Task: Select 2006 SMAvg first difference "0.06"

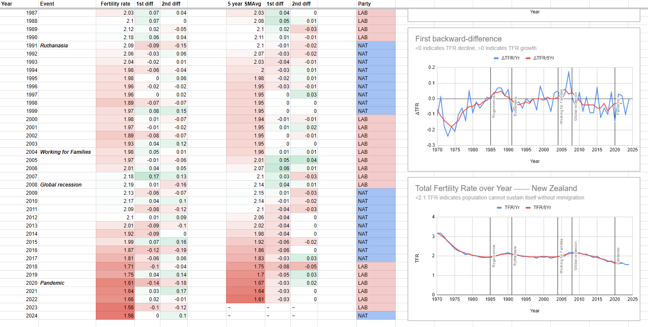Action: pos(277,168)
